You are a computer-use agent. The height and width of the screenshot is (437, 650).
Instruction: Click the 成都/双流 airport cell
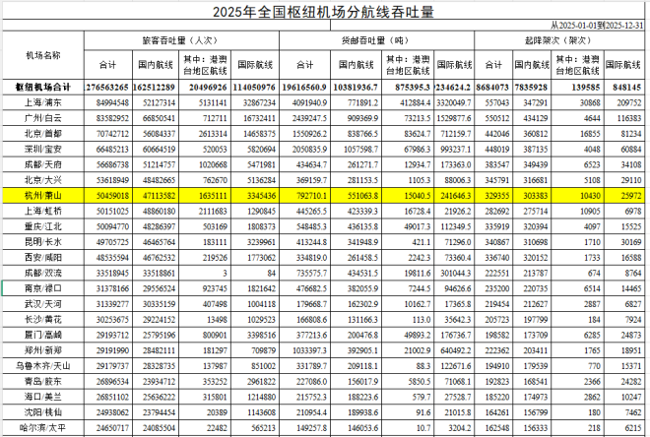pos(40,272)
